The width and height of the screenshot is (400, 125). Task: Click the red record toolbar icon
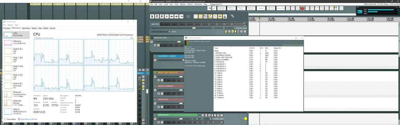click(302, 8)
